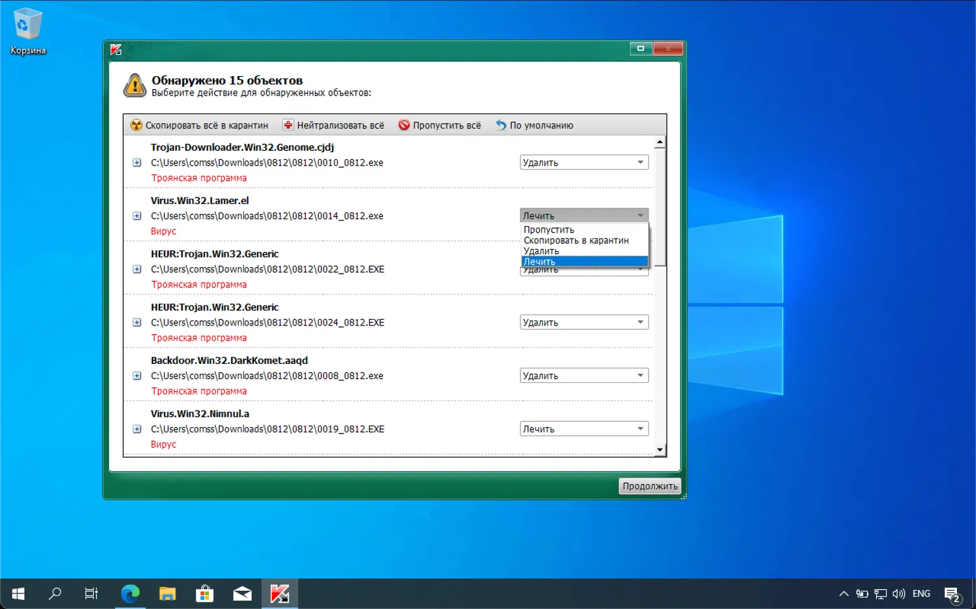976x609 pixels.
Task: Open action dropdown for Backdoor.Win32.DarkKomet.aaqd
Action: (584, 376)
